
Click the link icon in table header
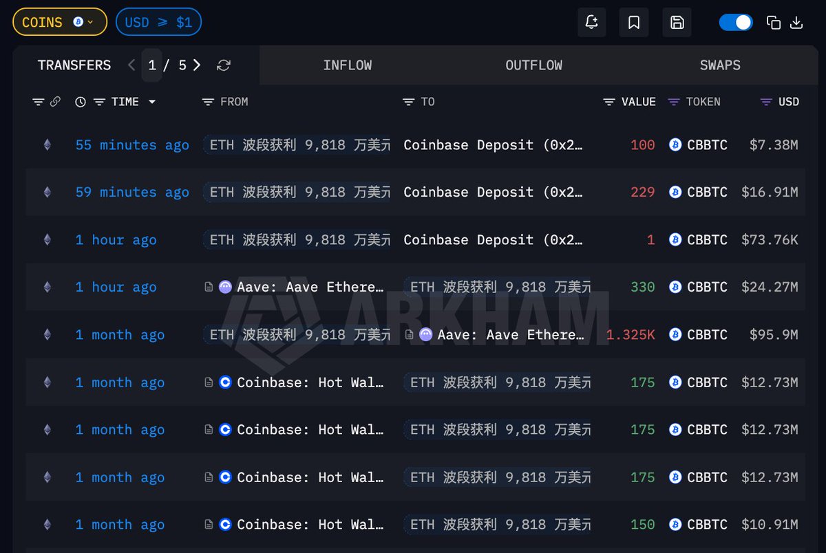coord(55,102)
